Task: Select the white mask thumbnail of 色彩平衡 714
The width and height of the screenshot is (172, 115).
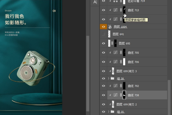Action: (124, 2)
